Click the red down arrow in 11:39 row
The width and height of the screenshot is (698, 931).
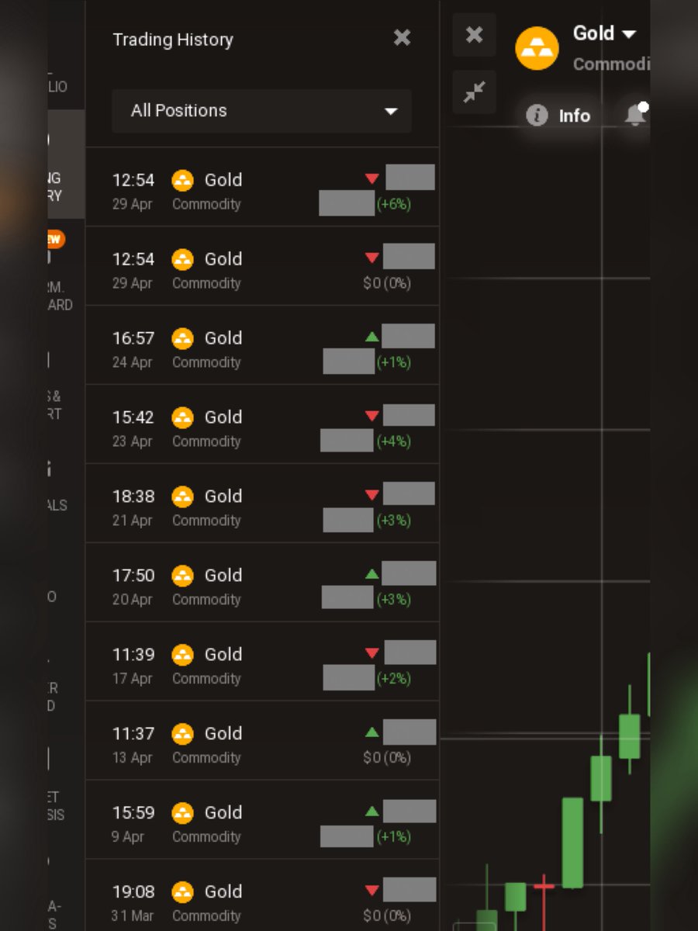coord(371,654)
